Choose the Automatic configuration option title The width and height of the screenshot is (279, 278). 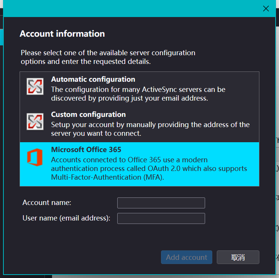coord(93,79)
